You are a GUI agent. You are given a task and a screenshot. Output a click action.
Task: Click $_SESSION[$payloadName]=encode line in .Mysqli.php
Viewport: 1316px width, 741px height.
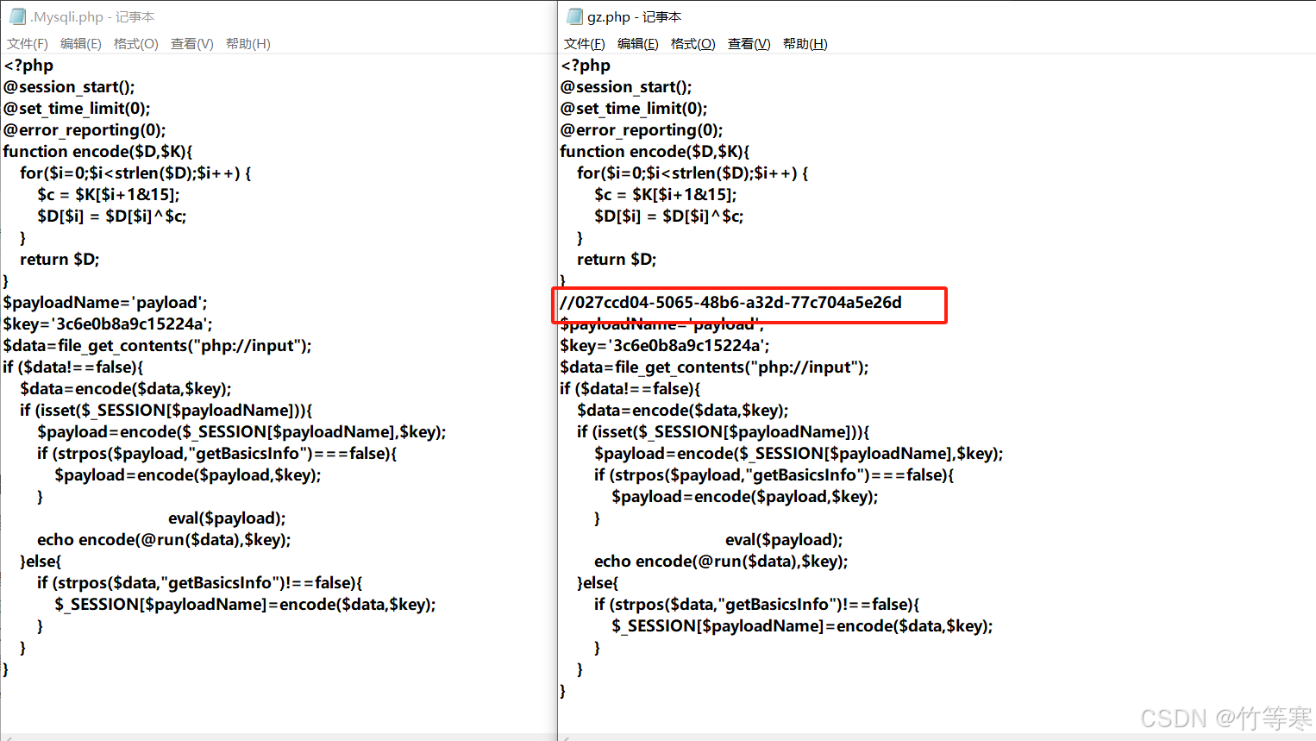click(x=246, y=605)
